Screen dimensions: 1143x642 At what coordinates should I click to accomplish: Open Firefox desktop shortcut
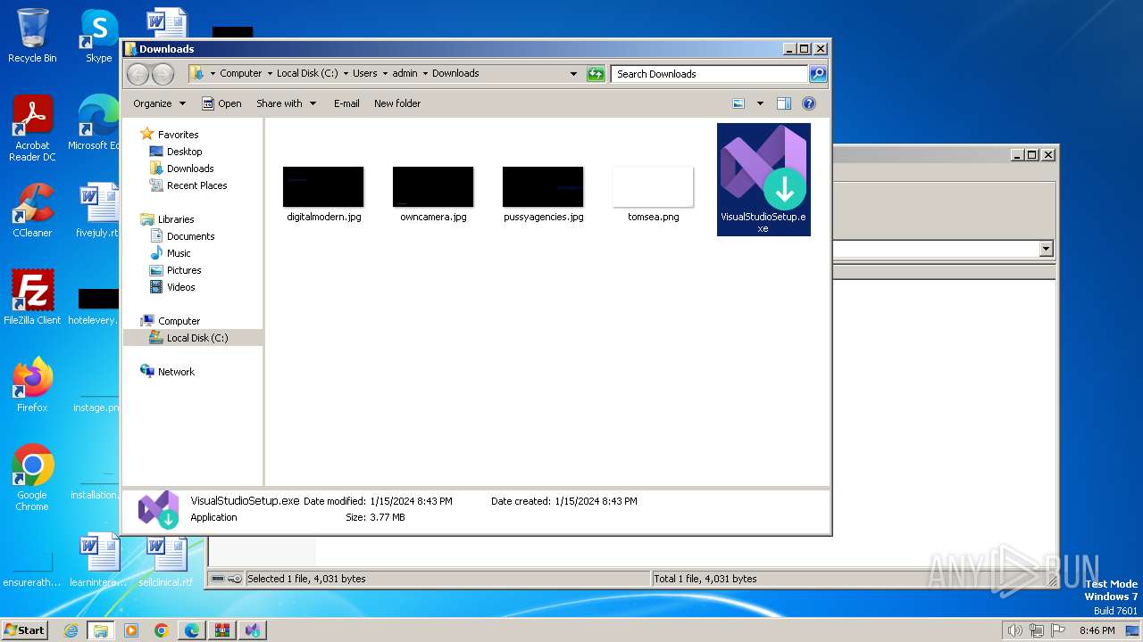pyautogui.click(x=32, y=385)
